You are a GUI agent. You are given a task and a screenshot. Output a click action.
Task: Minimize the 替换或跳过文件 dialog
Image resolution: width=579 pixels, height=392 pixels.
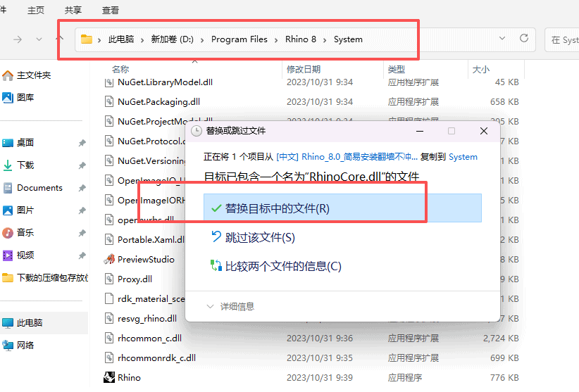coord(420,131)
